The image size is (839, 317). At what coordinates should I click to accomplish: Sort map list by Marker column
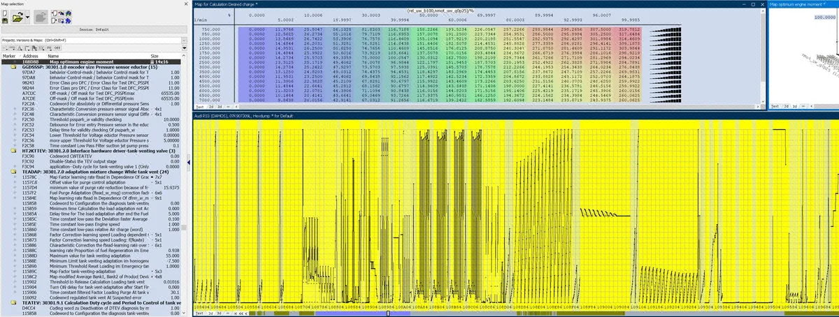pyautogui.click(x=9, y=56)
